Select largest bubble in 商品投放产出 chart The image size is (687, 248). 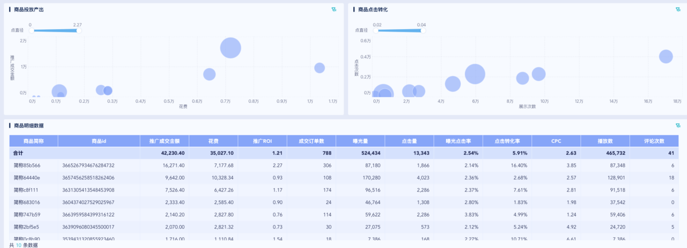[230, 48]
